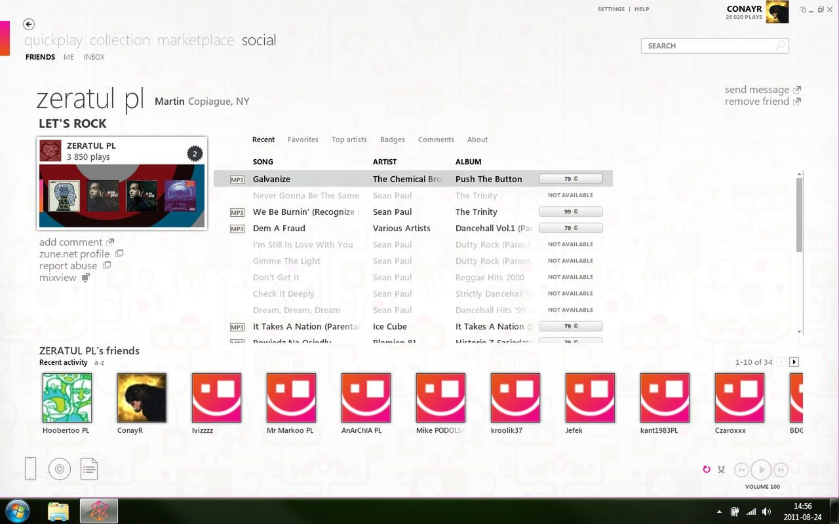Show next page of friends
This screenshot has width=839, height=524.
794,362
